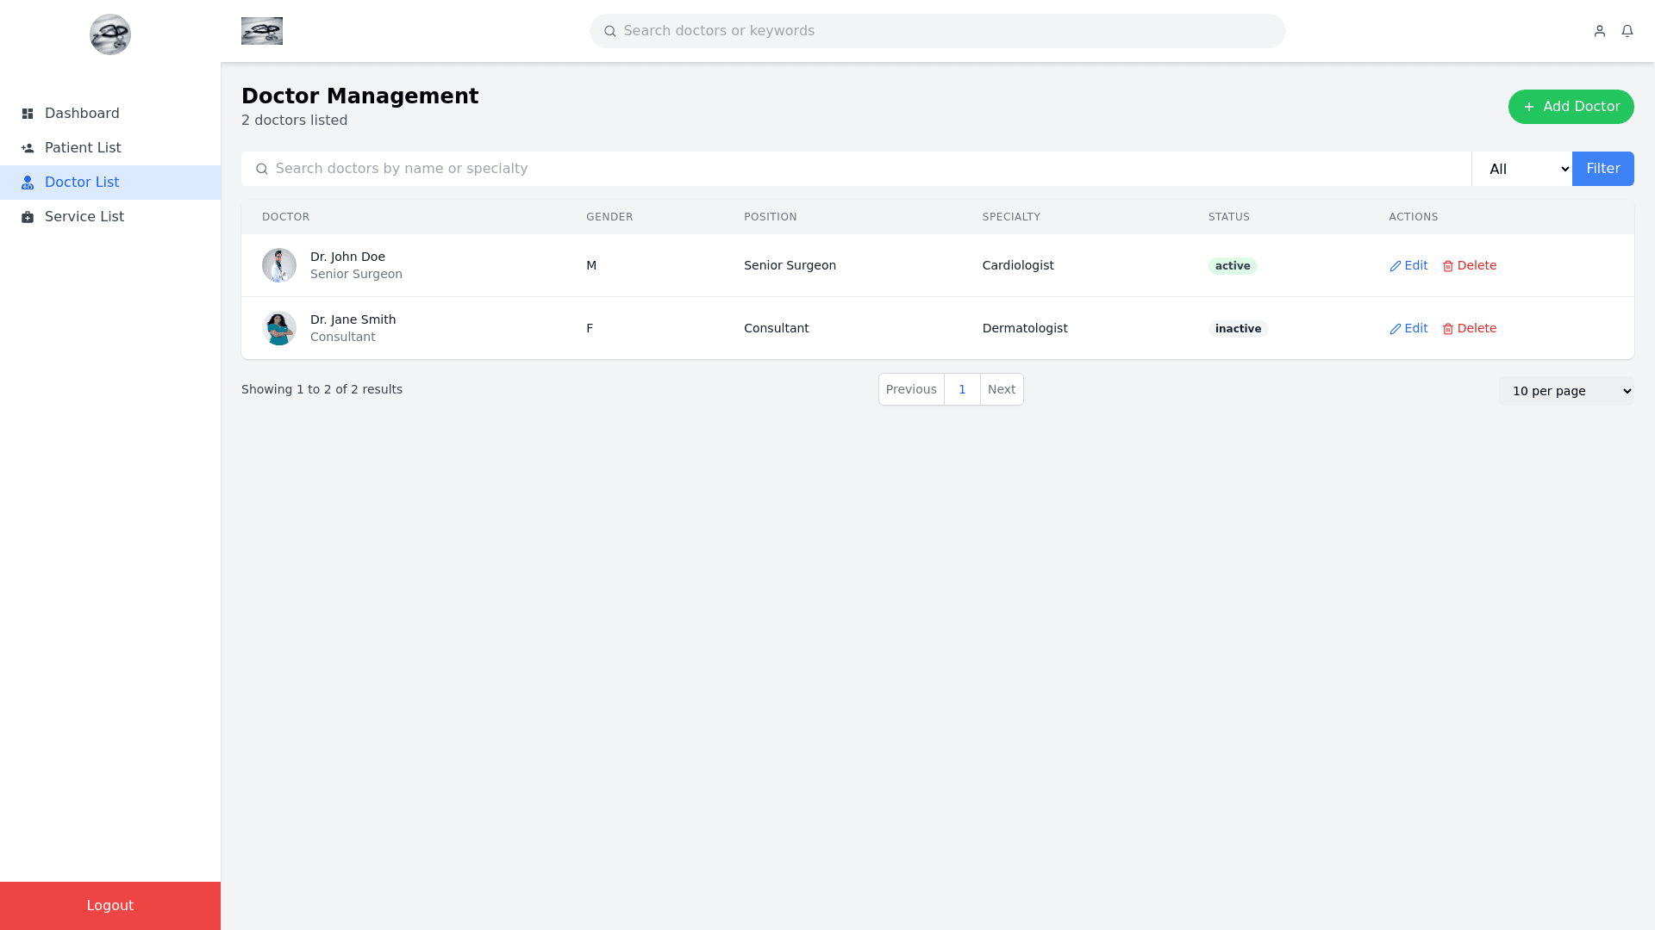The image size is (1655, 930).
Task: Click the circular logo in sidebar
Action: tap(110, 34)
